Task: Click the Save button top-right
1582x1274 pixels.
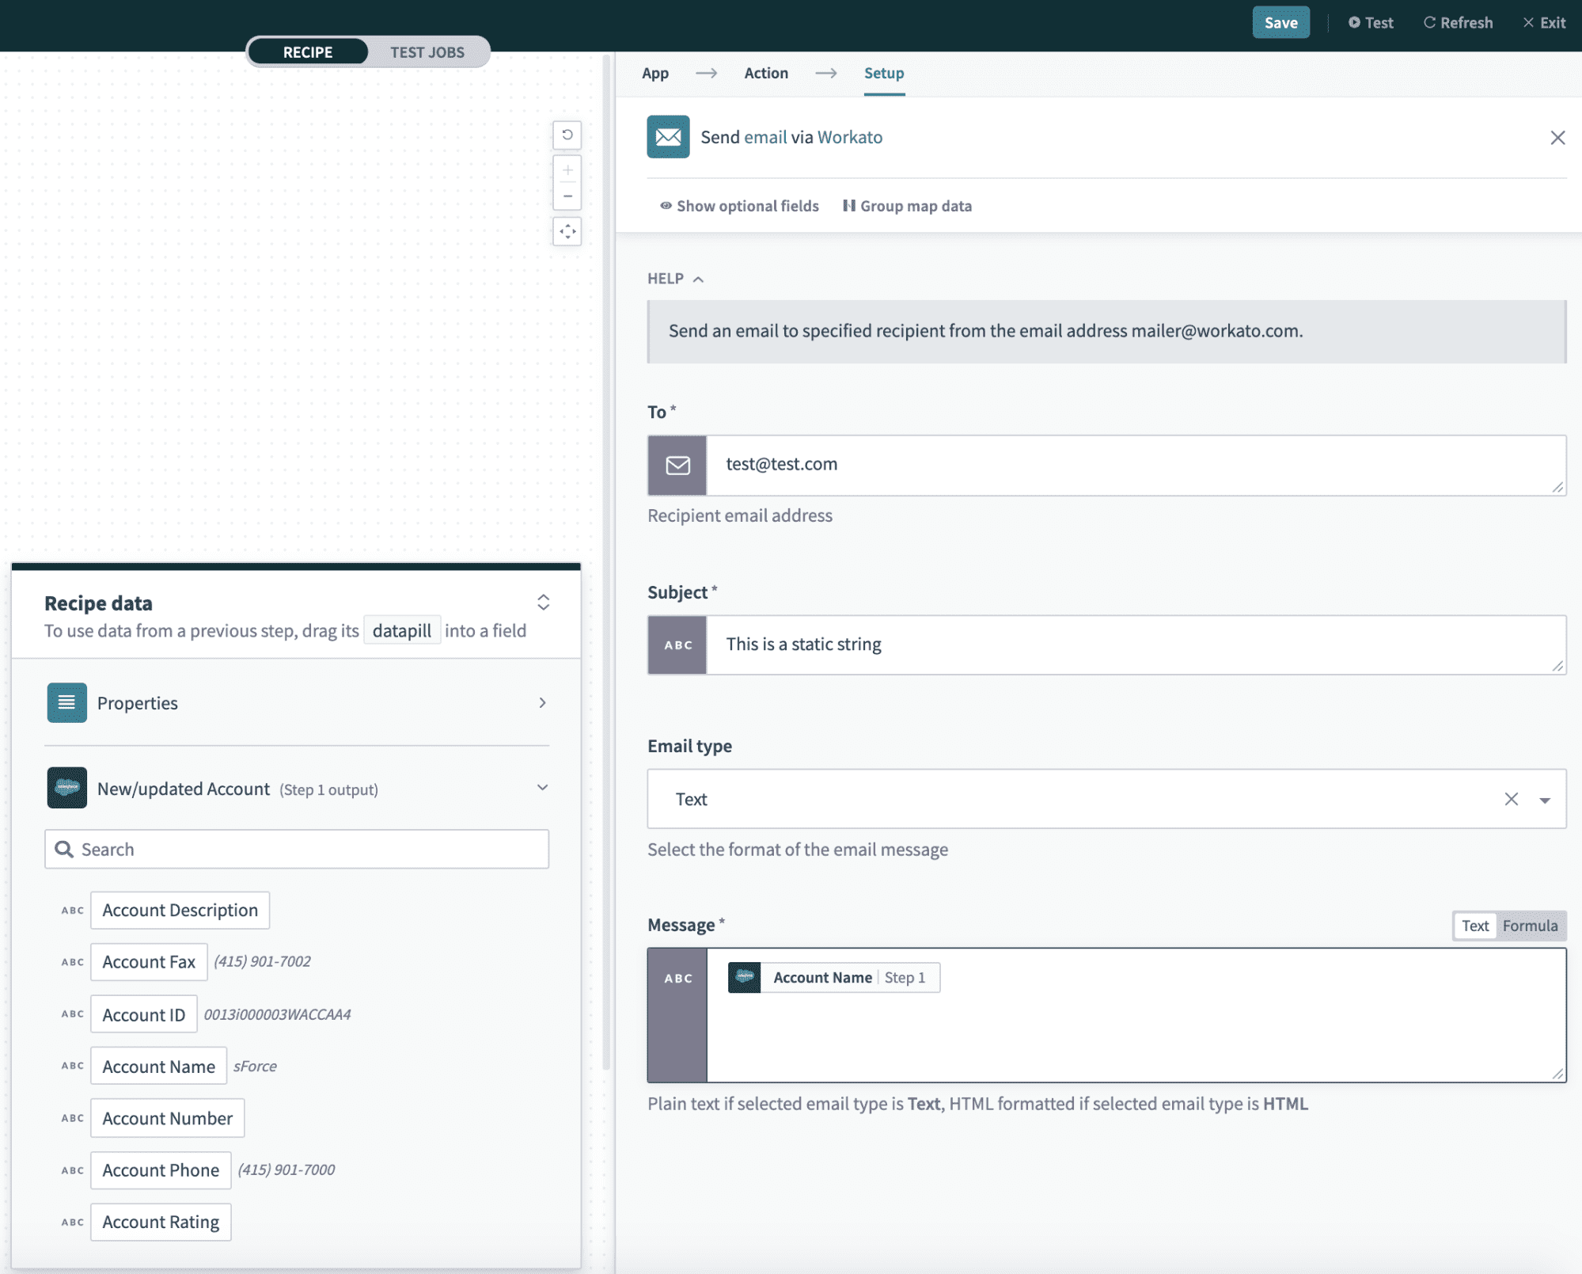Action: 1280,22
